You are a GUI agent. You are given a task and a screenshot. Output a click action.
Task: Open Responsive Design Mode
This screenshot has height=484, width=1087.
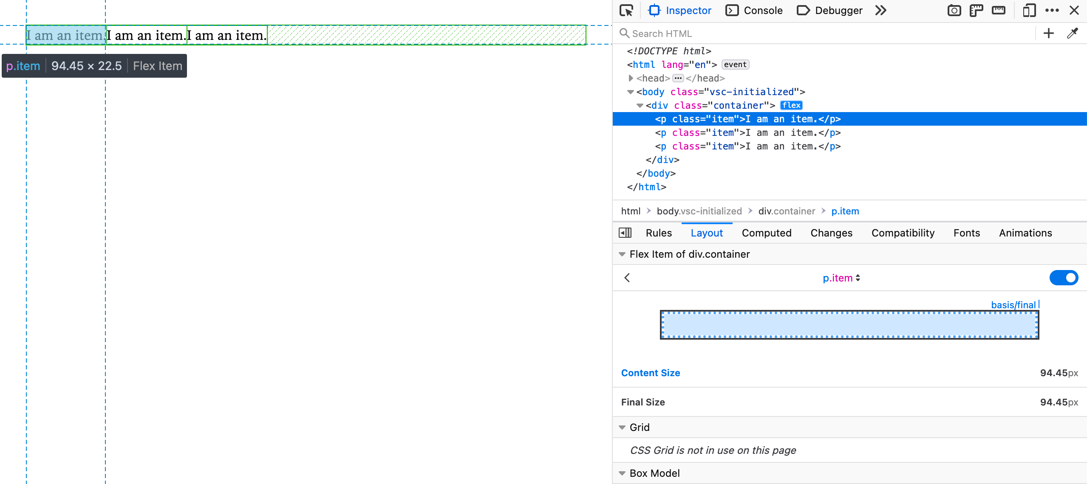pyautogui.click(x=1030, y=10)
